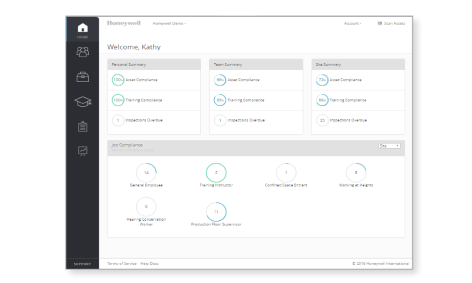Open the Inspections clipboard icon

tap(83, 126)
